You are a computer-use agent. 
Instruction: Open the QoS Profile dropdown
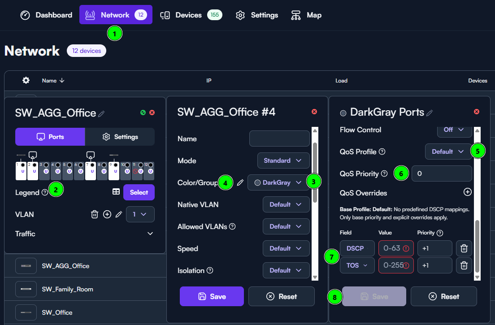point(448,152)
